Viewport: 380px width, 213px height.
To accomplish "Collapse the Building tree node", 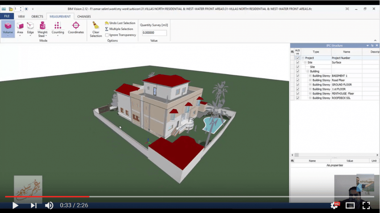I will (x=308, y=71).
